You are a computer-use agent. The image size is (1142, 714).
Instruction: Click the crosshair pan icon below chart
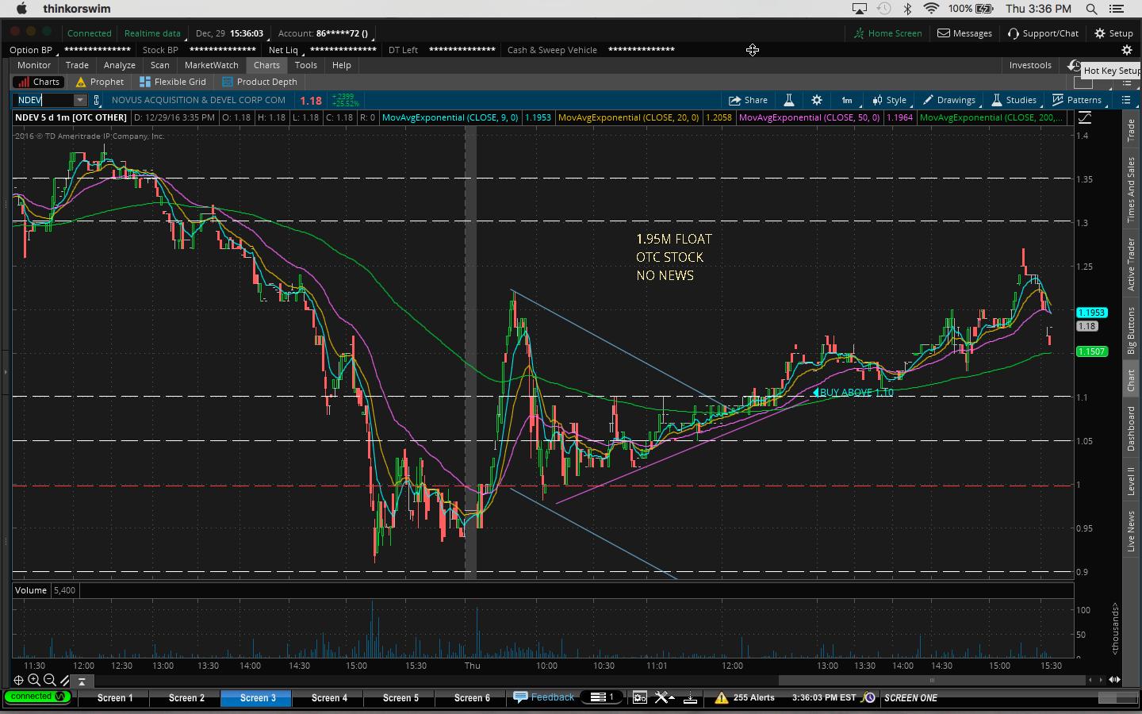point(18,680)
